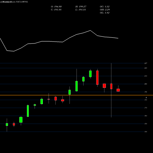153x153 pixels.
Task: Click the NSE LOWVOL chart title
Action: coord(22,2)
